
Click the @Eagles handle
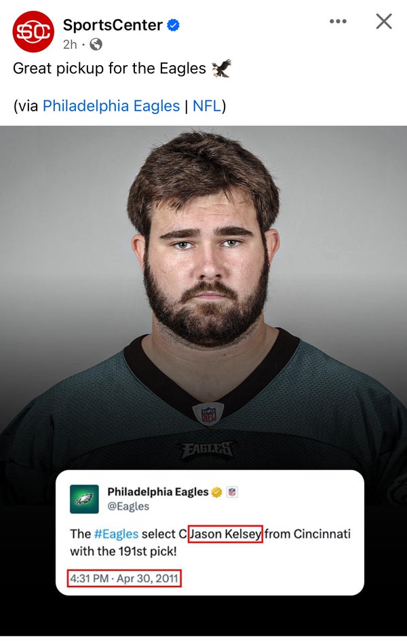(128, 506)
